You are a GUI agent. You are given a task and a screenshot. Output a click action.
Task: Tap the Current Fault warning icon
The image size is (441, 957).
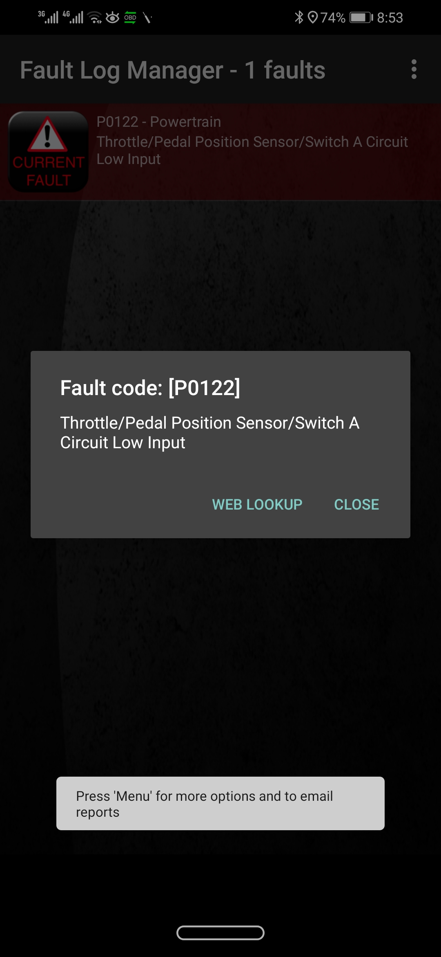click(48, 152)
